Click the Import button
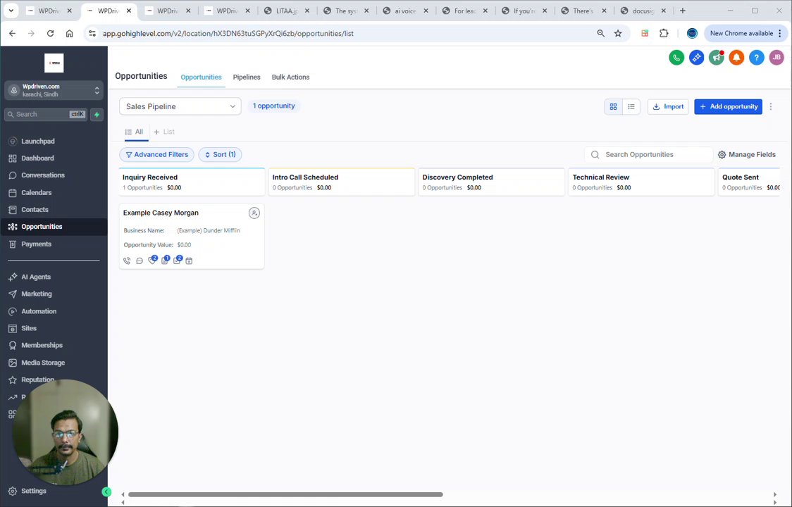792x507 pixels. click(x=668, y=106)
